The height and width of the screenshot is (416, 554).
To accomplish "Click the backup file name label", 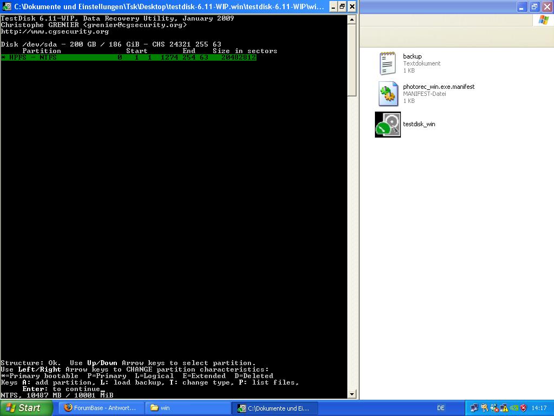I will tap(412, 56).
